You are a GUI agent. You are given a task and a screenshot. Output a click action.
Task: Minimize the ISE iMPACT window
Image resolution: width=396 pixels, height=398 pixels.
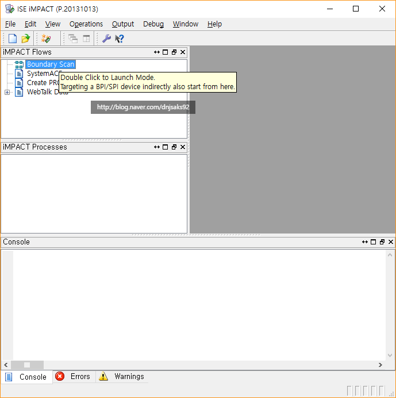coord(330,9)
